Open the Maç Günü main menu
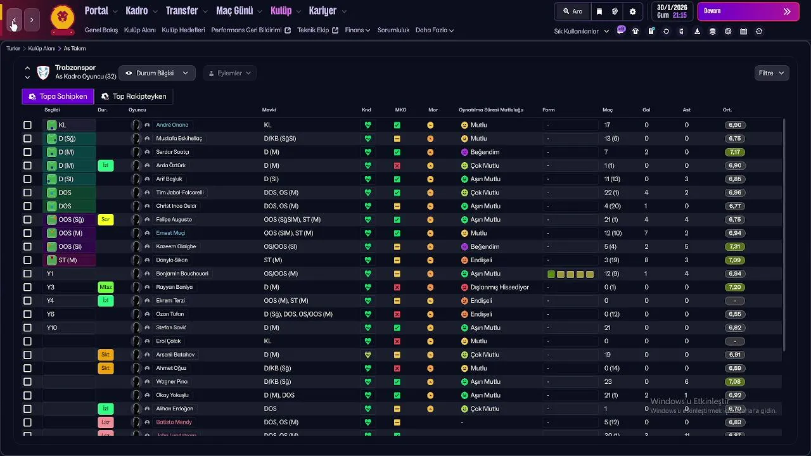811x456 pixels. 239,11
